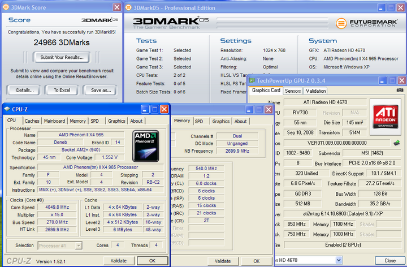407x267 pixels.
Task: Select Memory tab in rear CPU-Z window
Action: tap(182, 121)
